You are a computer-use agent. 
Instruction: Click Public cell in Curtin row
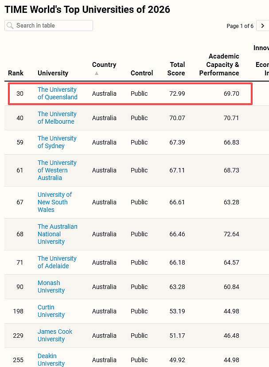(x=139, y=311)
